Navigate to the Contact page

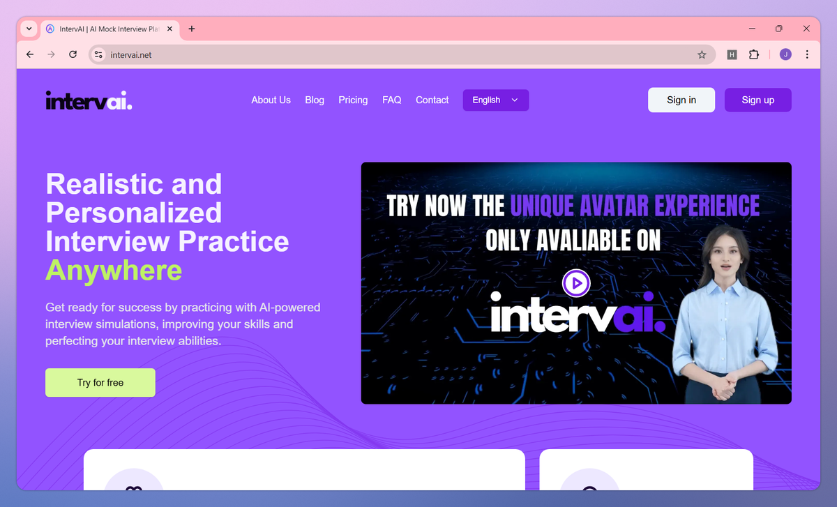coord(432,100)
